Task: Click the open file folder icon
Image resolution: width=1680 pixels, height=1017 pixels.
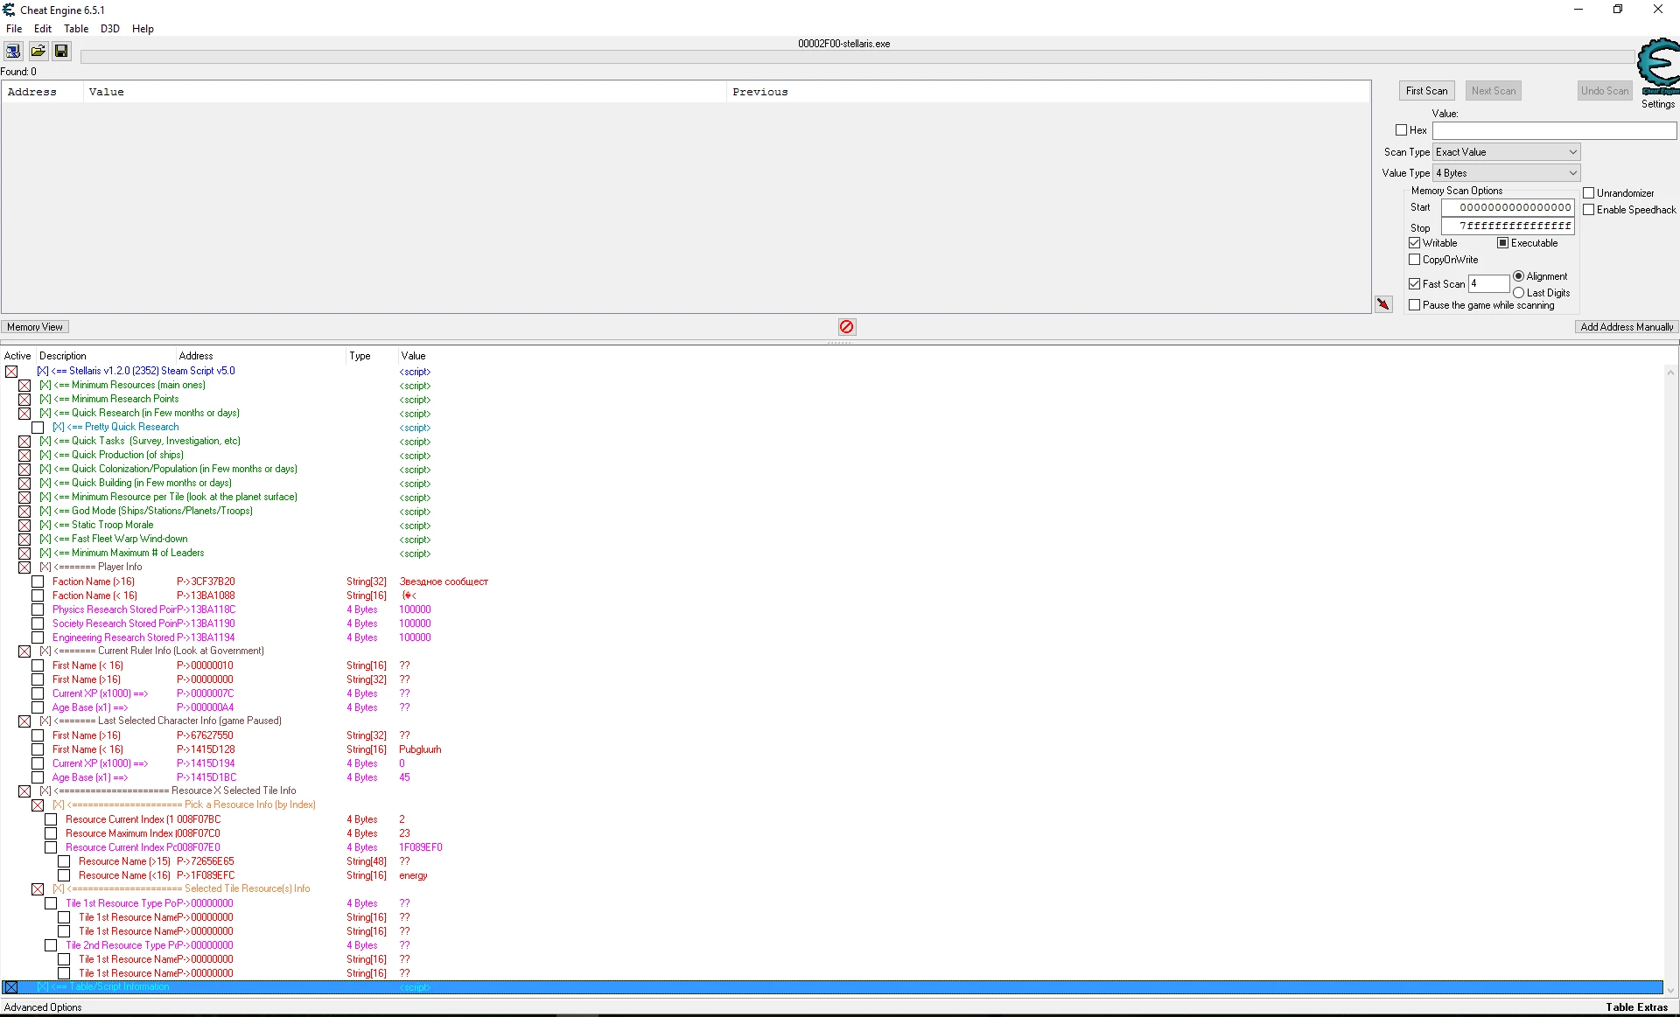Action: point(38,51)
